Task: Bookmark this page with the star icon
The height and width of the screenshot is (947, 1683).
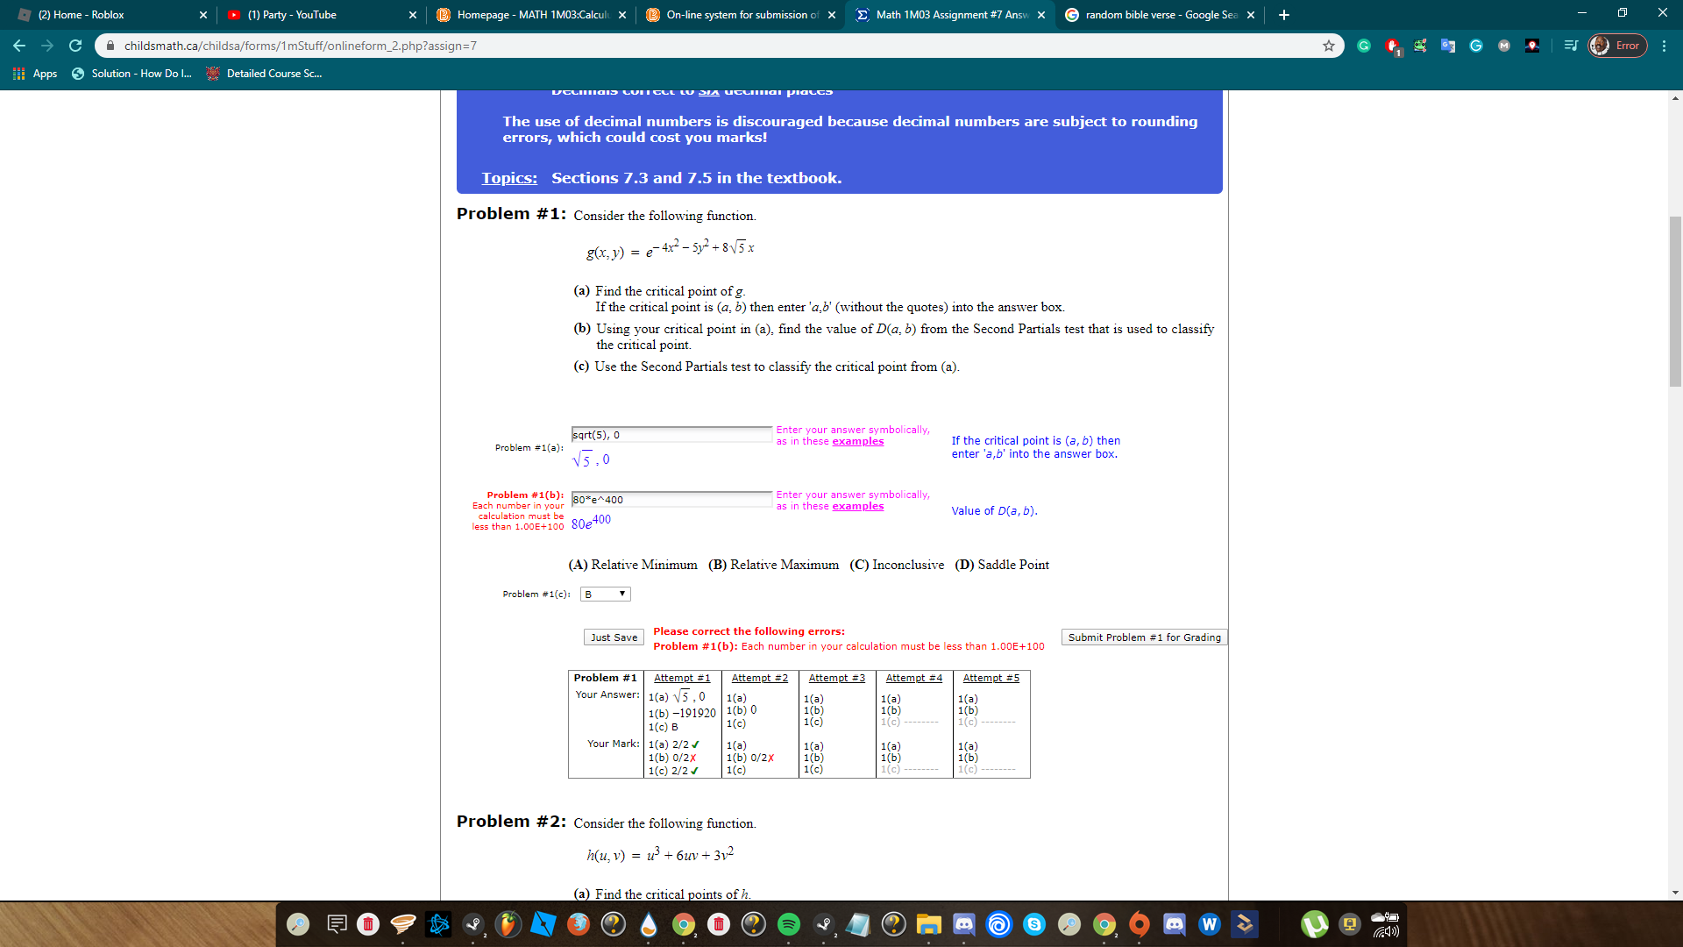Action: [x=1329, y=46]
